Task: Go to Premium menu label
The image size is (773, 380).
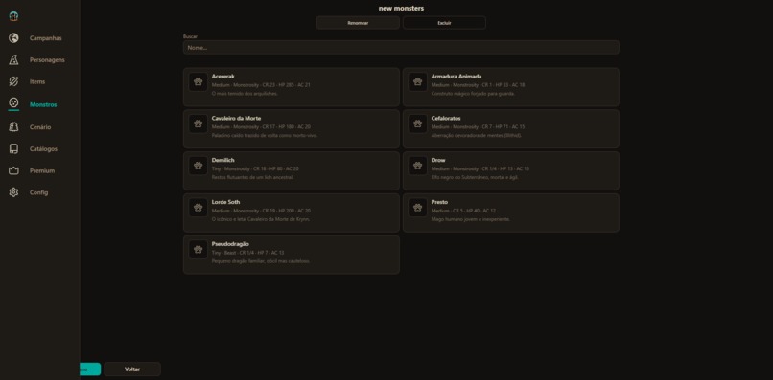Action: click(x=42, y=170)
